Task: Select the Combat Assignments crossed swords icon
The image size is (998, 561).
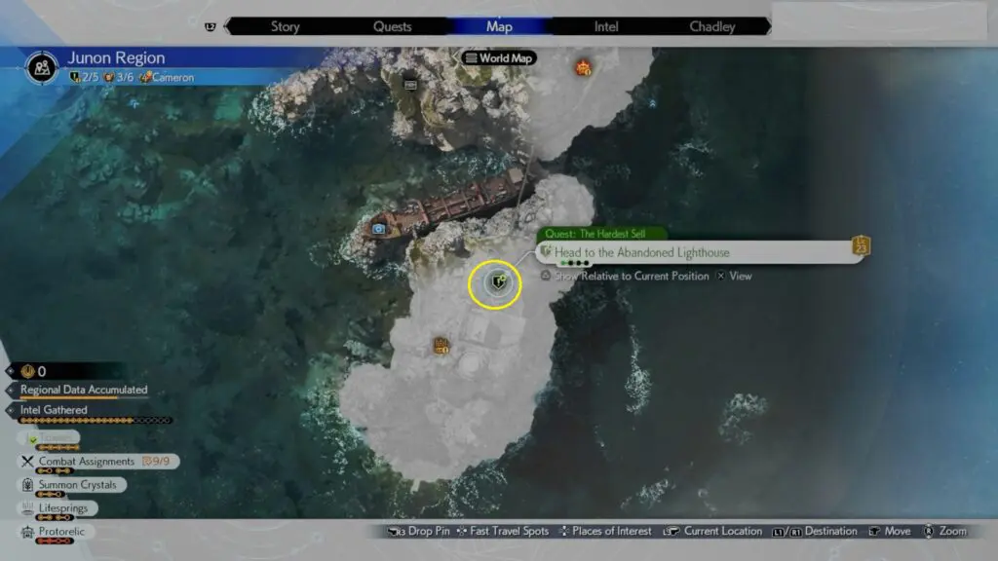Action: click(x=27, y=462)
